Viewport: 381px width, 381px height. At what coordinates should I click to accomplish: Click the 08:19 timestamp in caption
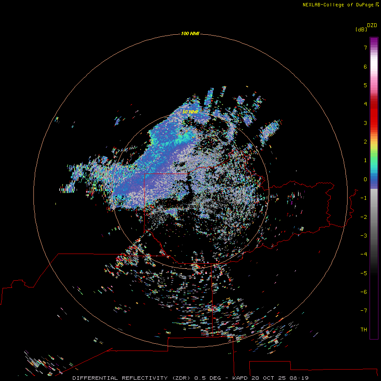tap(299, 378)
